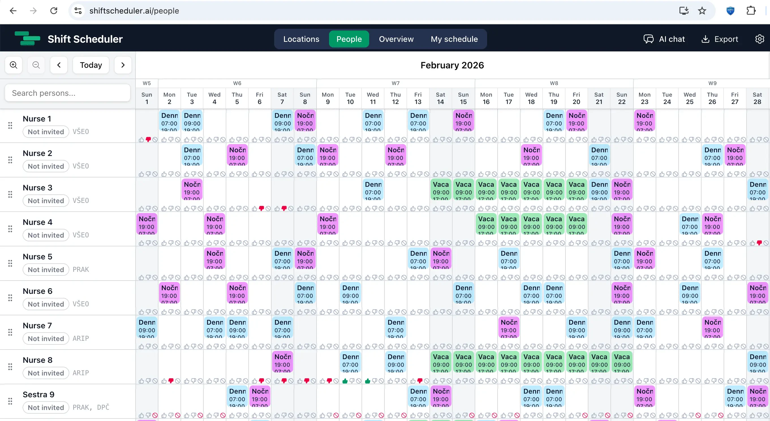
Task: Click the Shift Scheduler logo
Action: click(x=27, y=38)
